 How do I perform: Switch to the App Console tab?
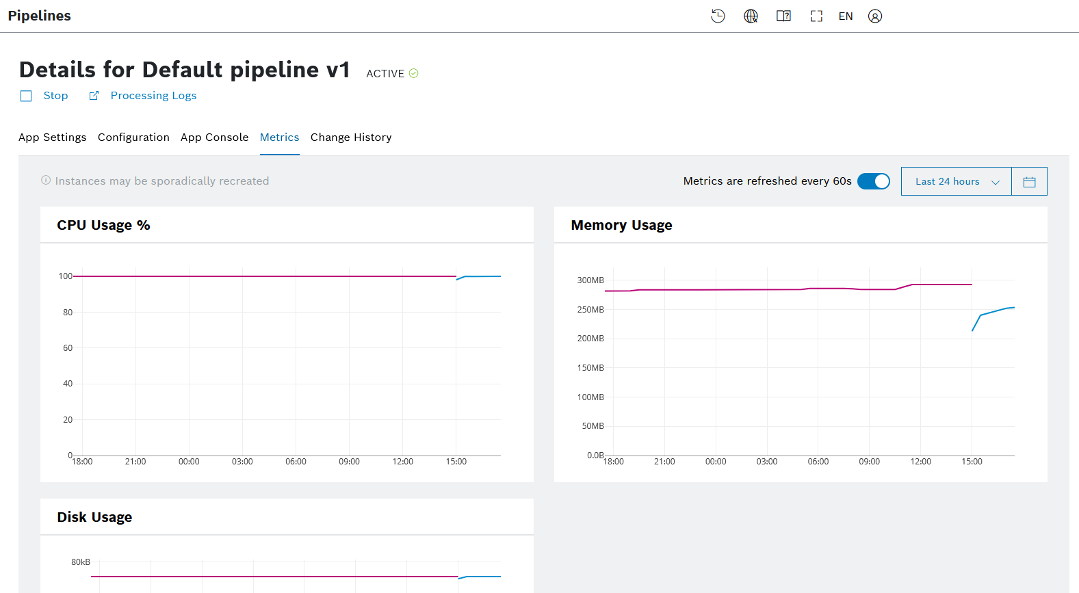[214, 137]
